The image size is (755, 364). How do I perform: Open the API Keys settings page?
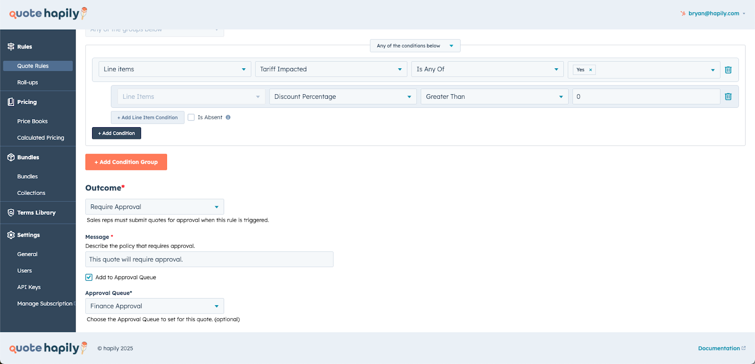[29, 287]
